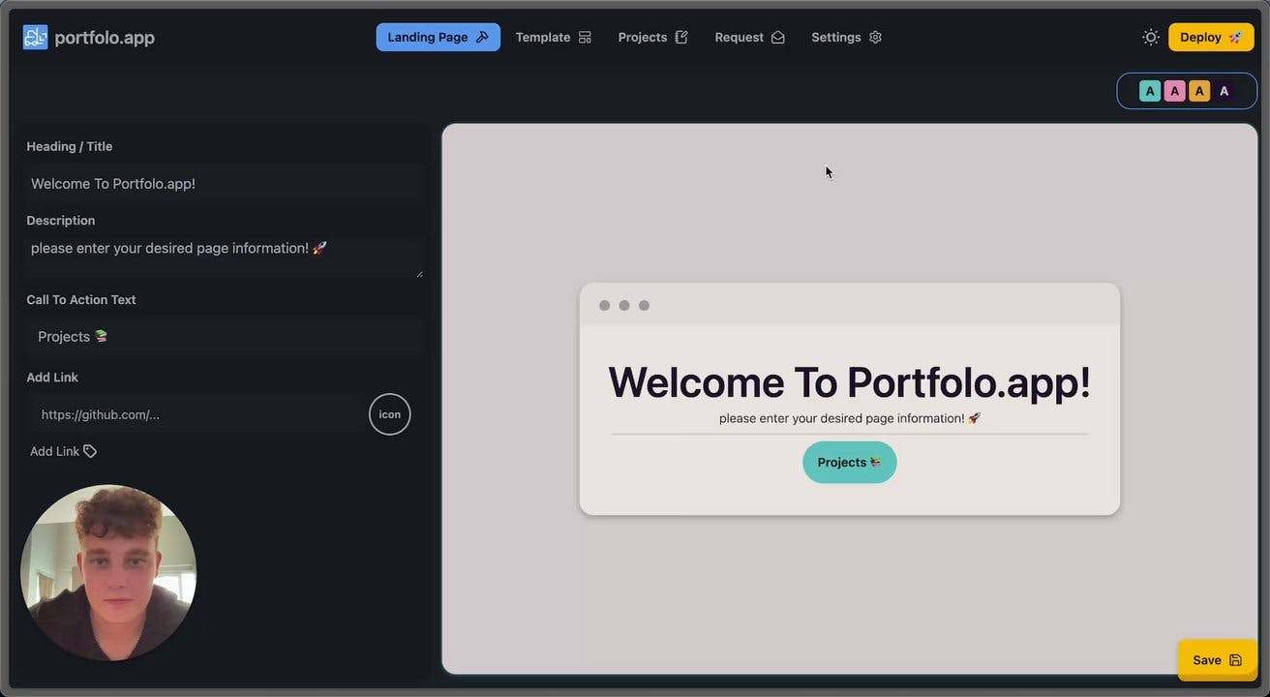This screenshot has height=697, width=1270.
Task: Choose the yellow color theme swatch
Action: (x=1199, y=91)
